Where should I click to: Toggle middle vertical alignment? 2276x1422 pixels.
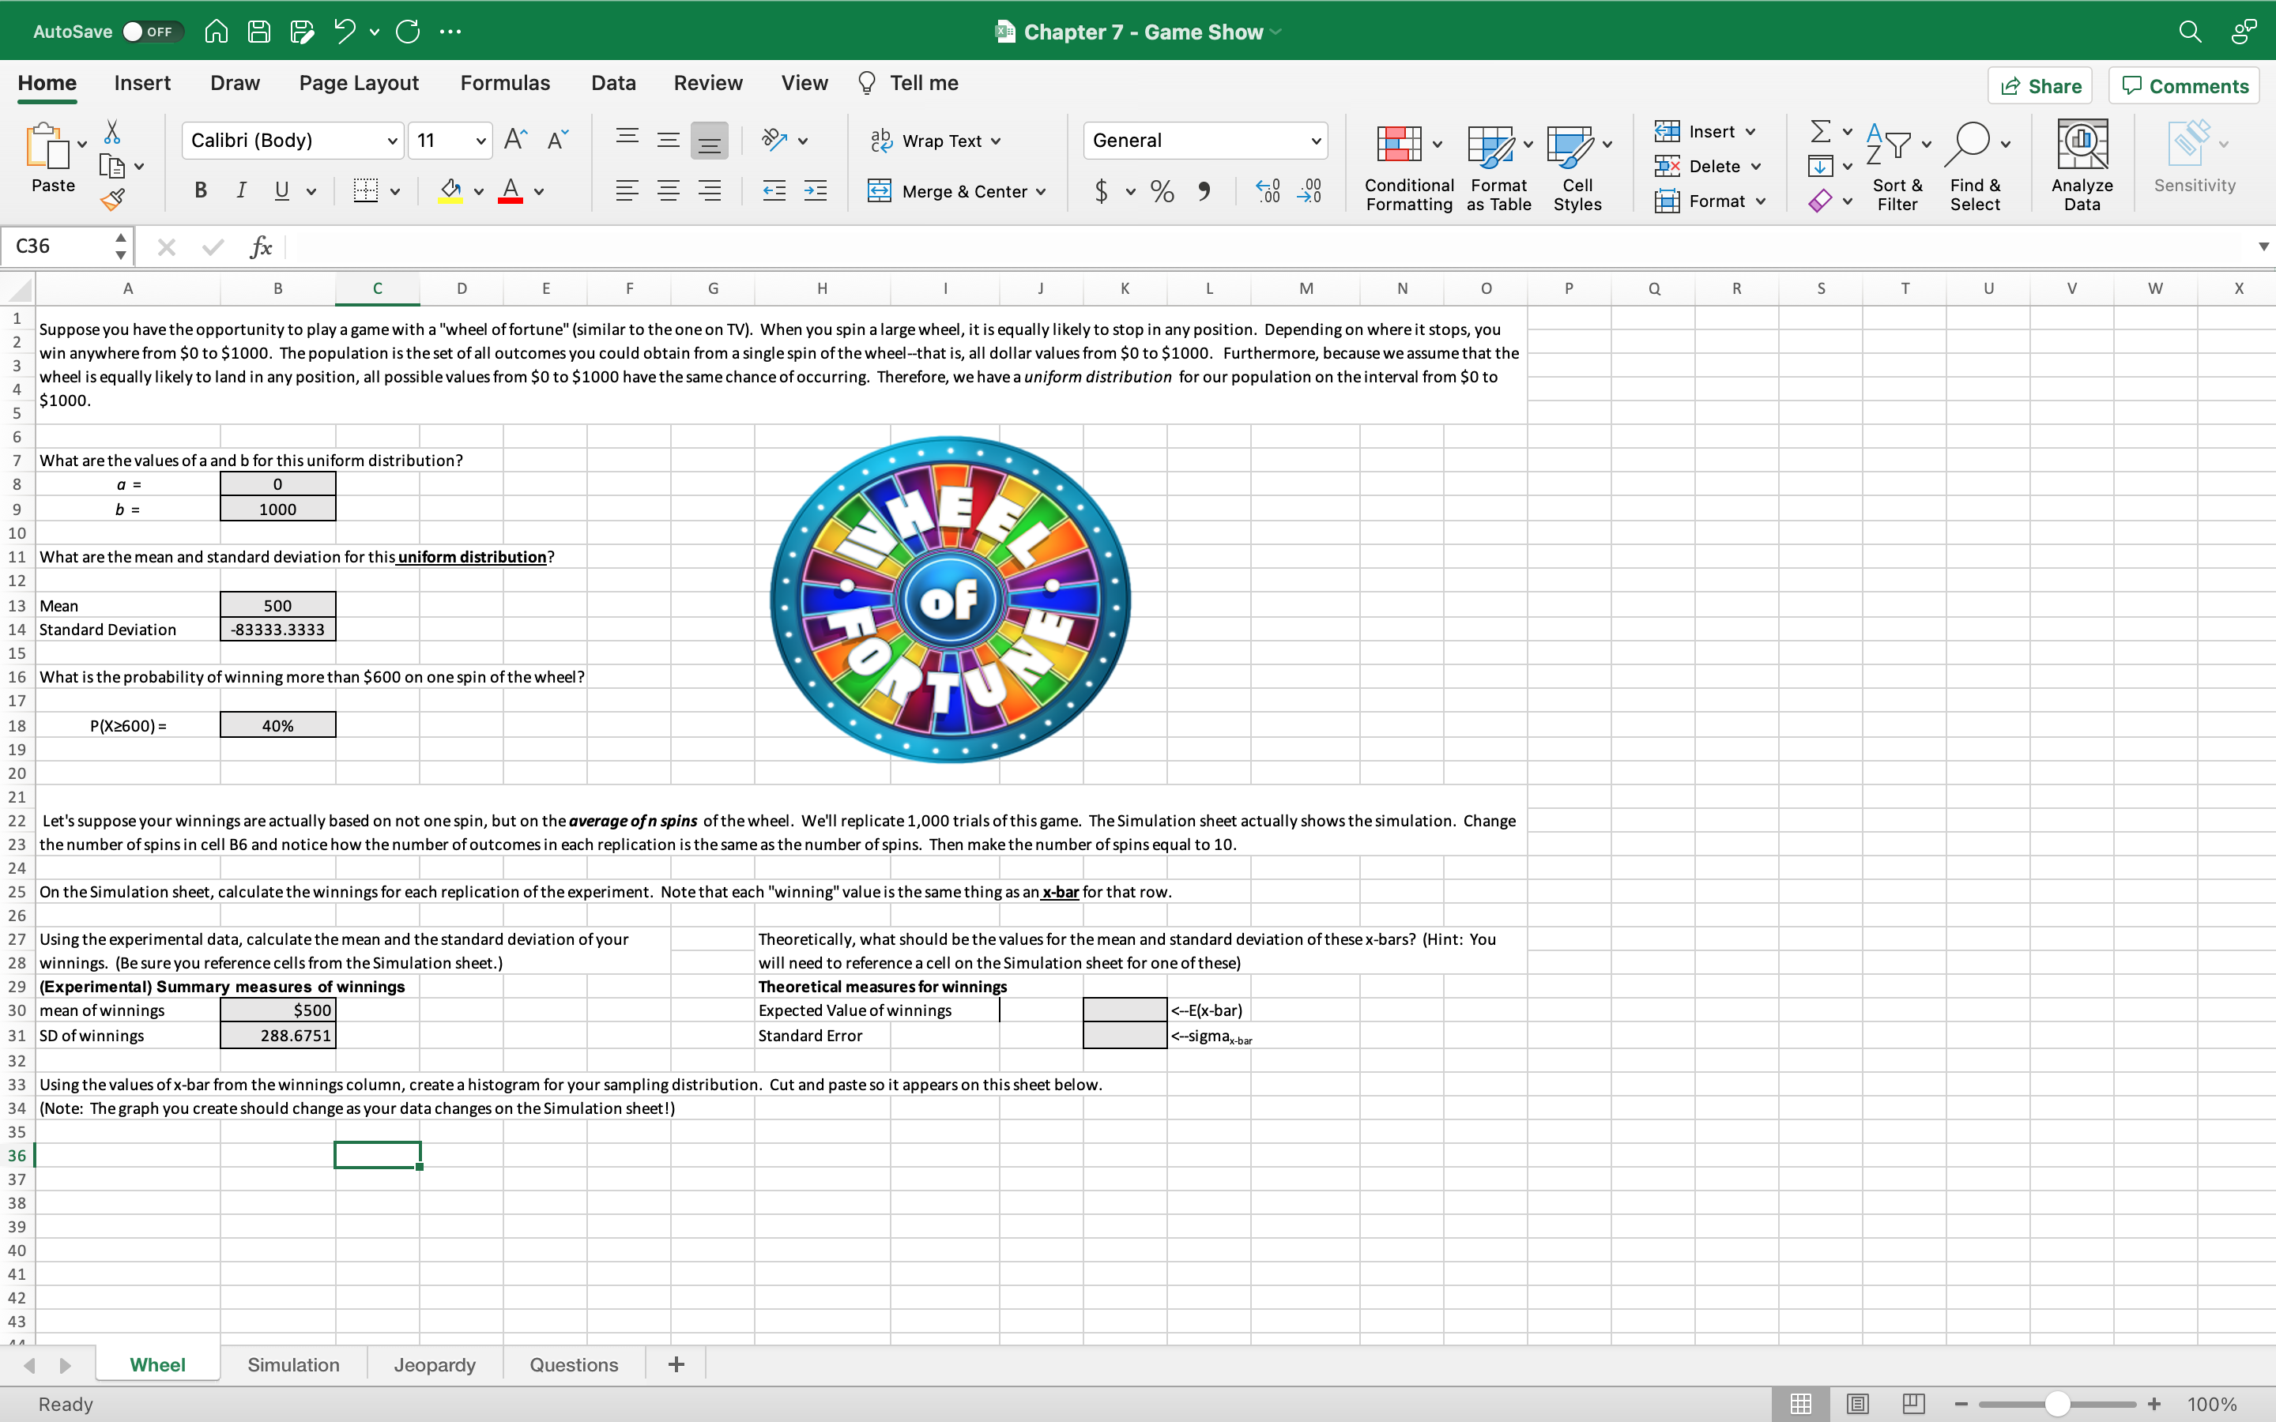click(668, 140)
